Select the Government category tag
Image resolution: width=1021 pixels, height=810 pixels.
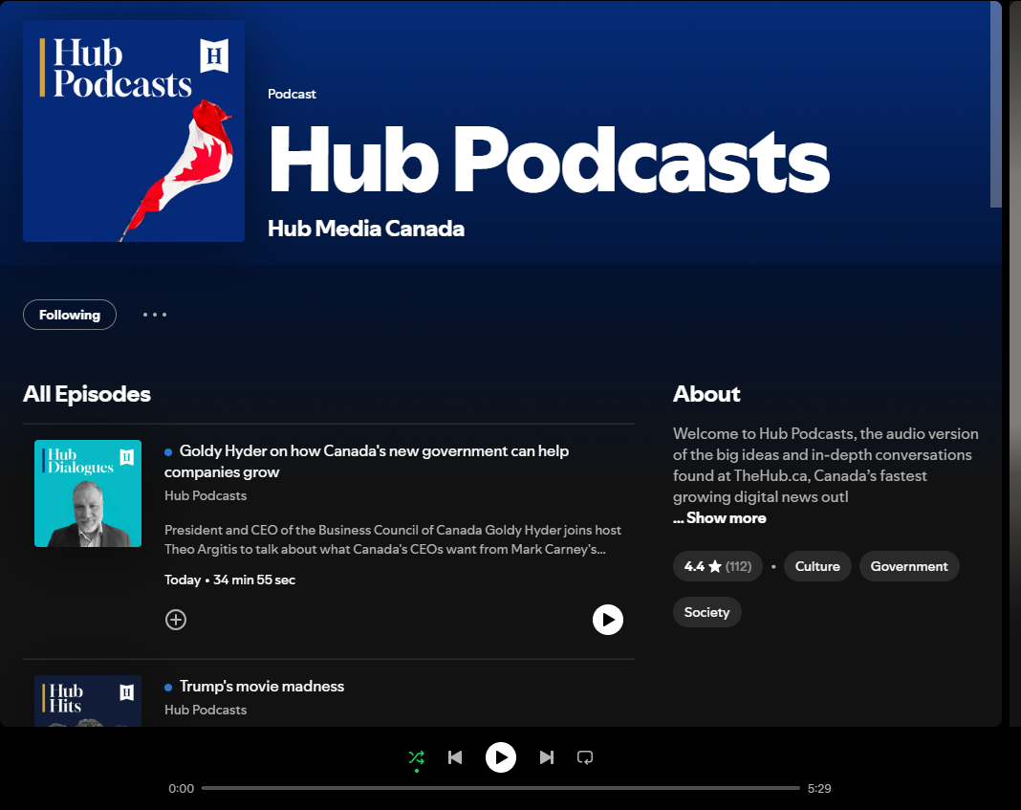909,566
